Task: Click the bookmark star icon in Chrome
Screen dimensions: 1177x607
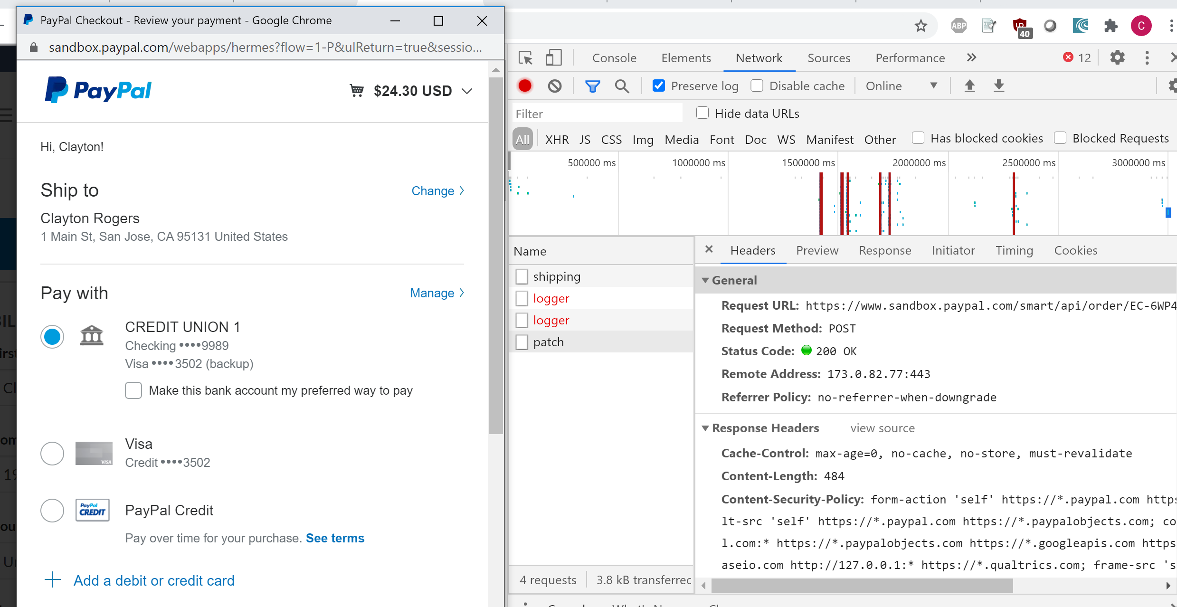Action: 921,26
